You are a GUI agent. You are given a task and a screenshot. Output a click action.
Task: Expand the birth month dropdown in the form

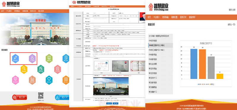click(129, 16)
